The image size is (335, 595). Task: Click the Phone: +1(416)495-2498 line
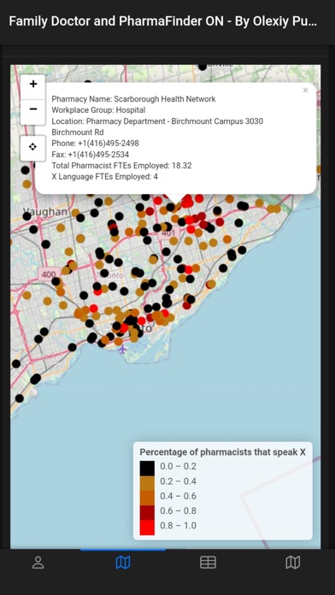(x=95, y=143)
